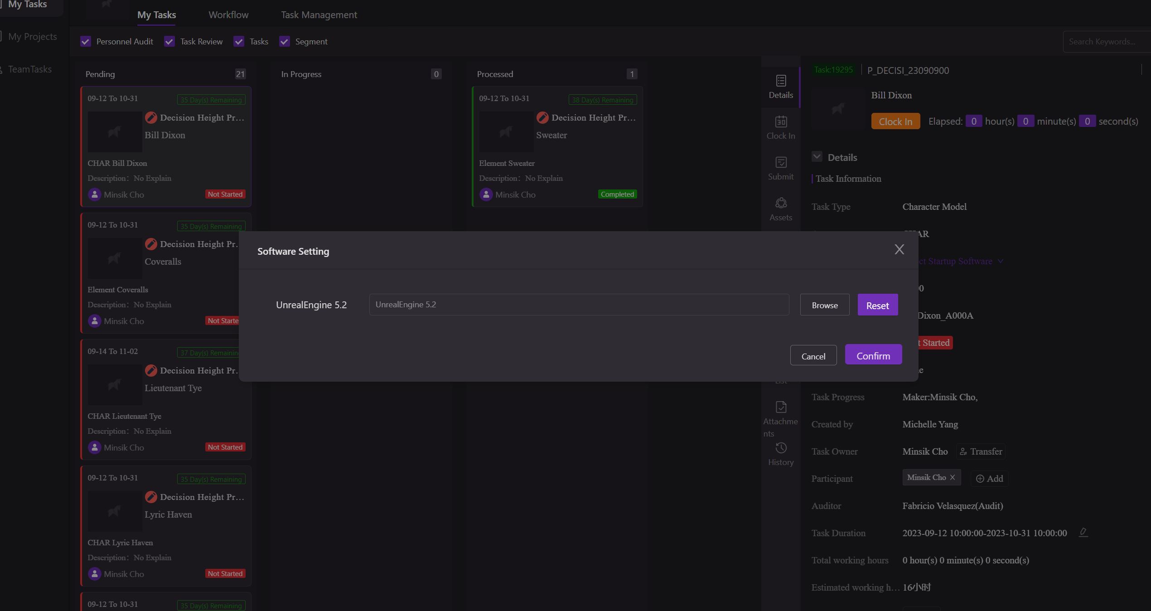The width and height of the screenshot is (1151, 611).
Task: Click Minsik Cho avatar on Sweater card
Action: [x=486, y=194]
